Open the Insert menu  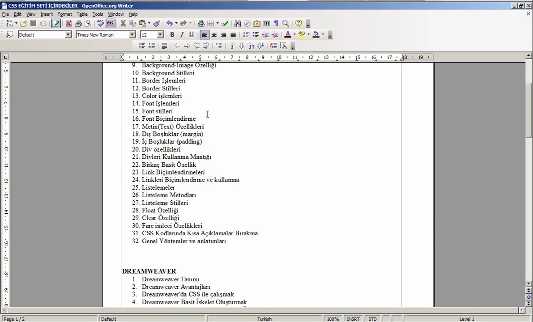click(46, 14)
